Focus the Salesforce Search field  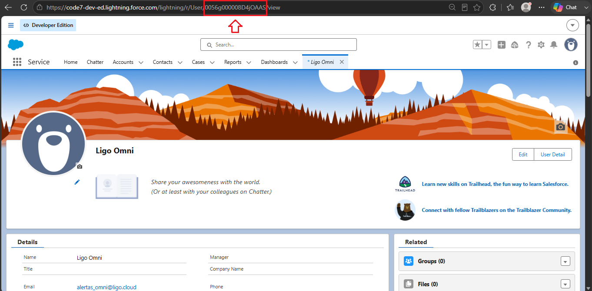[x=278, y=44]
